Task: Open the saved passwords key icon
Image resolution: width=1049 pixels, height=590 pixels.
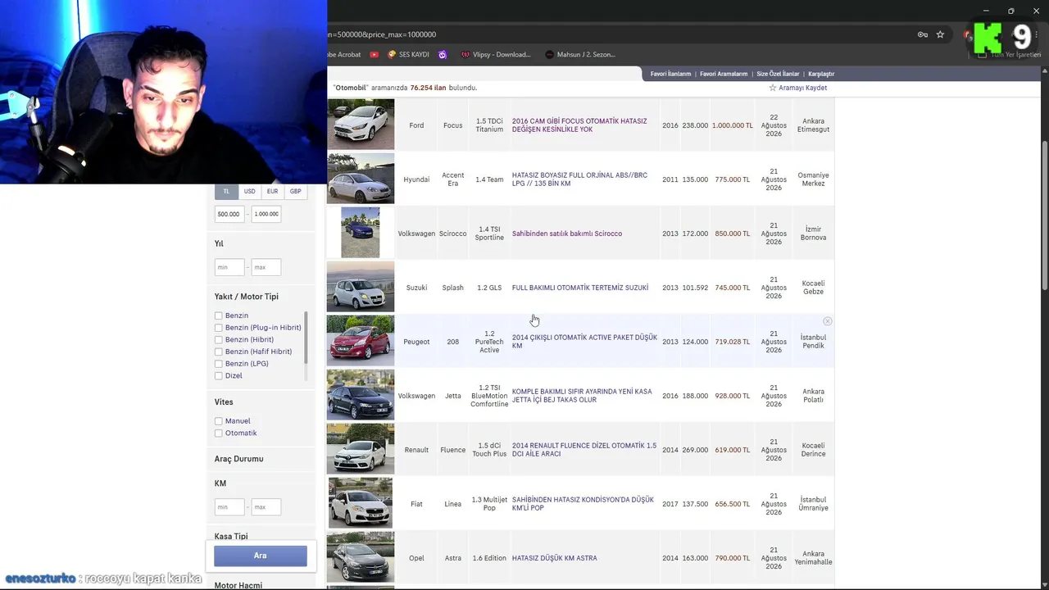Action: click(x=923, y=34)
